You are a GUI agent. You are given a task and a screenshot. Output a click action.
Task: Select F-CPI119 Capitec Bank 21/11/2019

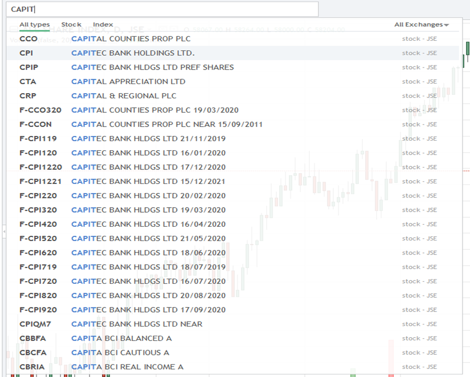233,139
